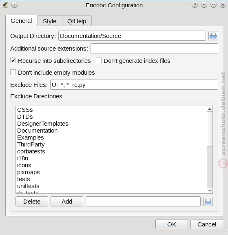Open folder browser for exclude directories

[x=208, y=201]
